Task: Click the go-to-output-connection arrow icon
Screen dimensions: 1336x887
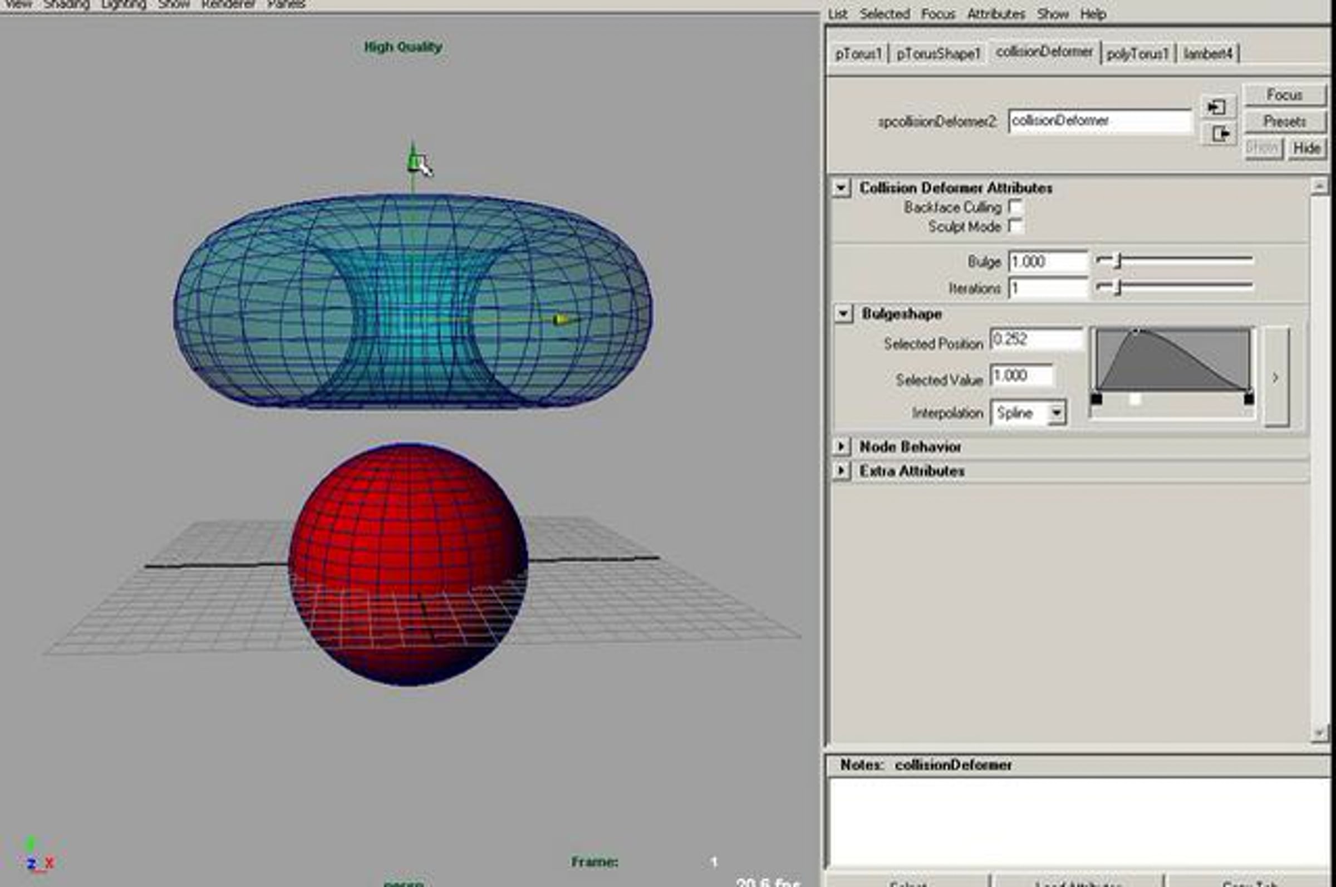Action: coord(1220,135)
